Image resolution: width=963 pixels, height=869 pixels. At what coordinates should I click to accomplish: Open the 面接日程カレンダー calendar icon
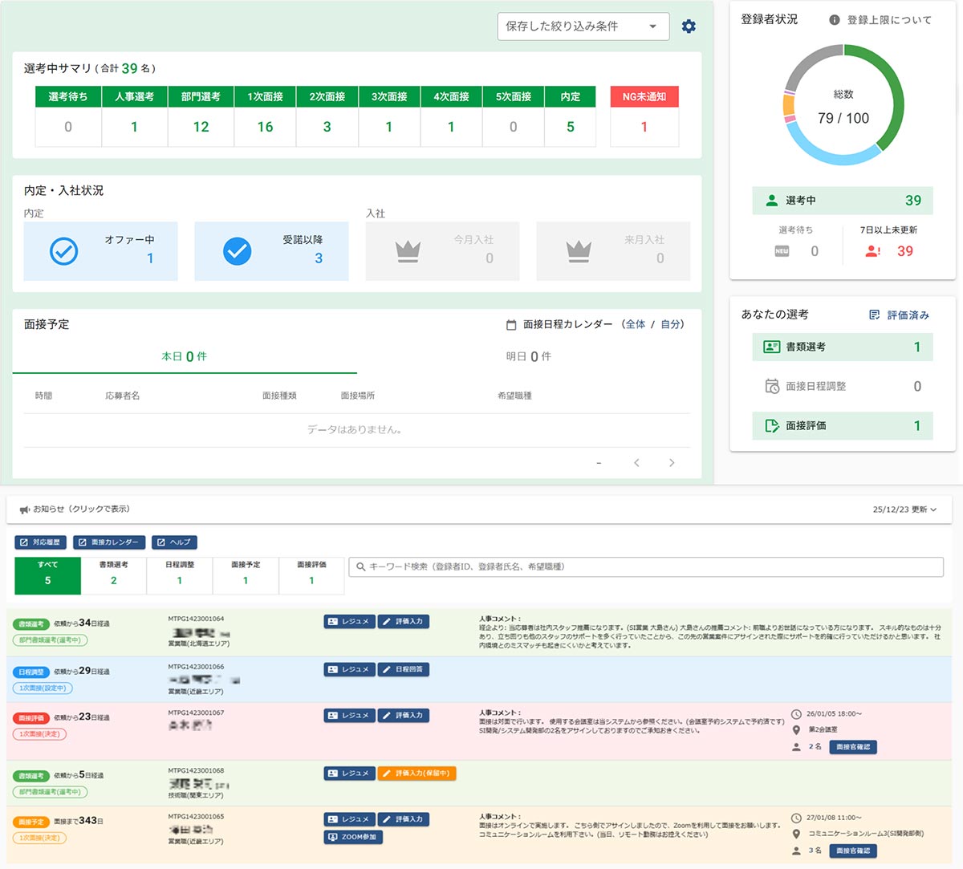[511, 324]
